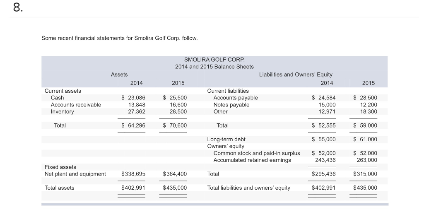
Task: Select 2015 accounts payable value $28,500
Action: coord(365,98)
